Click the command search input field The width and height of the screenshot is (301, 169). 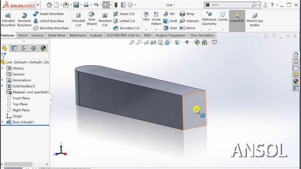[231, 5]
